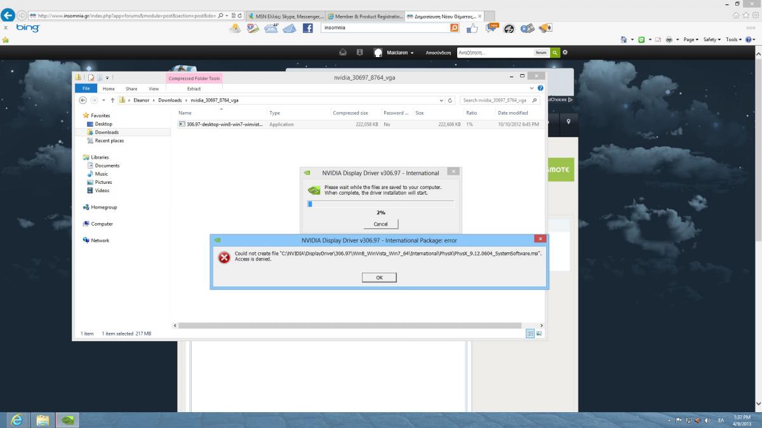Viewport: 762px width, 428px height.
Task: Open the Bing toolbar mail icon
Action: (290, 29)
